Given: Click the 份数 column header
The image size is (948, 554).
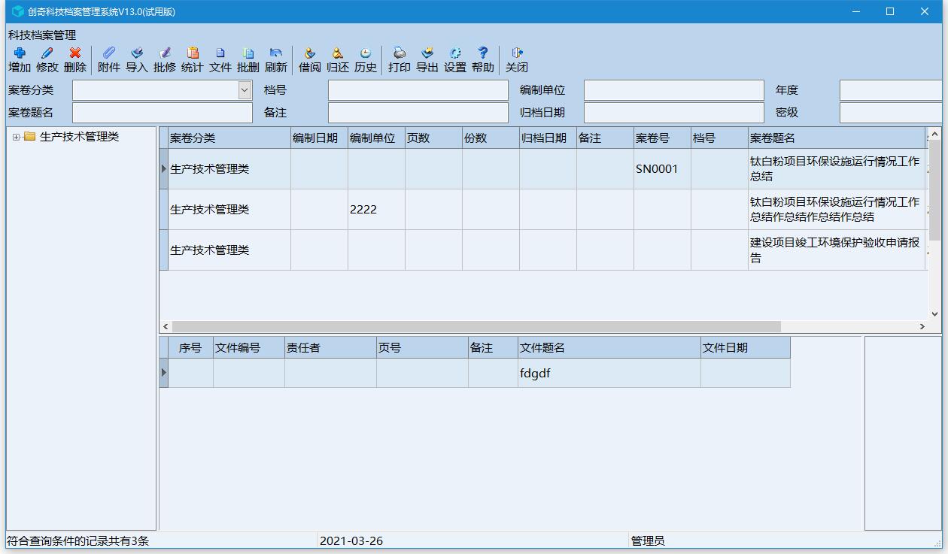Looking at the screenshot, I should (491, 138).
